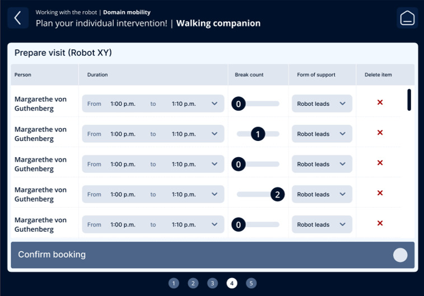The height and width of the screenshot is (296, 424).
Task: Open second row's Robot leads dropdown
Action: coord(322,134)
